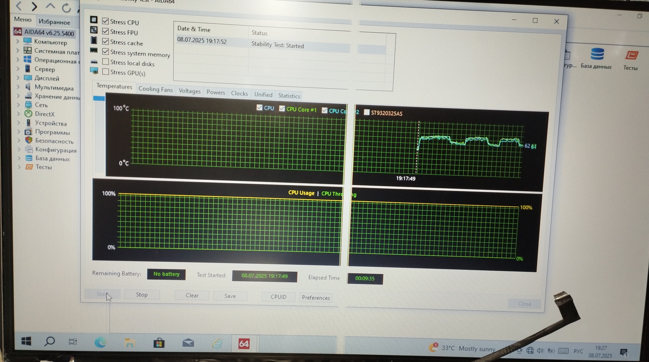Expand the Безопасность tree node
Screen dimensions: 649x362
(19, 140)
